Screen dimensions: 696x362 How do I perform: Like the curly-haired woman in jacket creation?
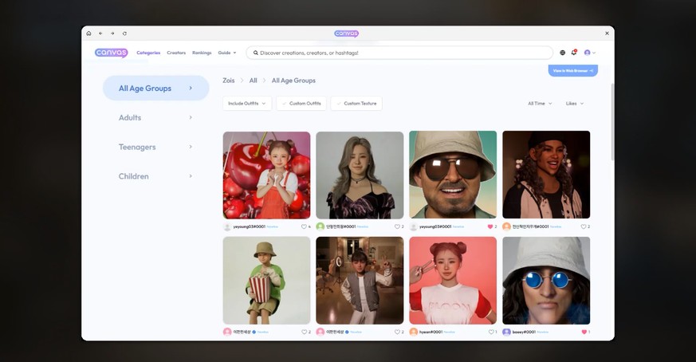point(584,226)
